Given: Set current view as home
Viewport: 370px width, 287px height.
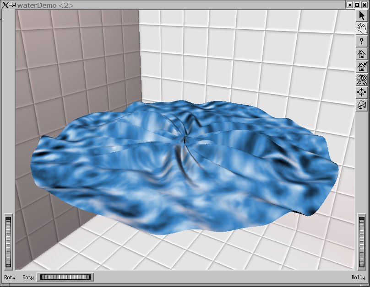Looking at the screenshot, I should click(361, 67).
